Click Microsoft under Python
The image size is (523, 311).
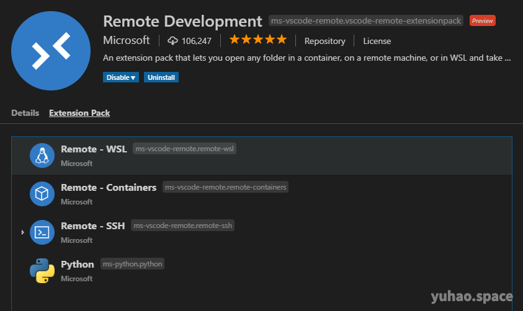coord(77,279)
